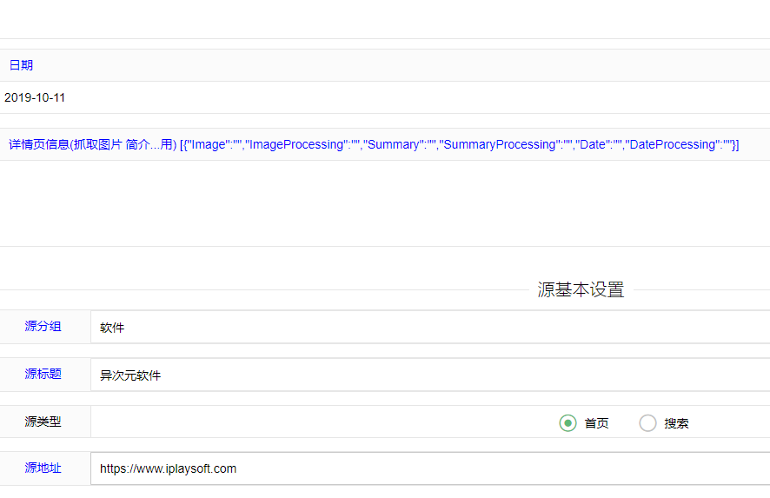
Task: Click the 首页 option label text
Action: coord(596,423)
